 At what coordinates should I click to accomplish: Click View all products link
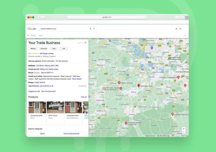coord(84,97)
